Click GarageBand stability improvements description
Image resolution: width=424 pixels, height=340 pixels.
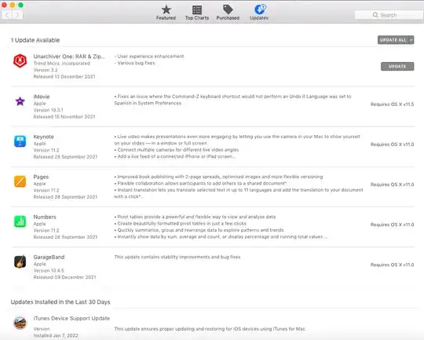(x=177, y=257)
